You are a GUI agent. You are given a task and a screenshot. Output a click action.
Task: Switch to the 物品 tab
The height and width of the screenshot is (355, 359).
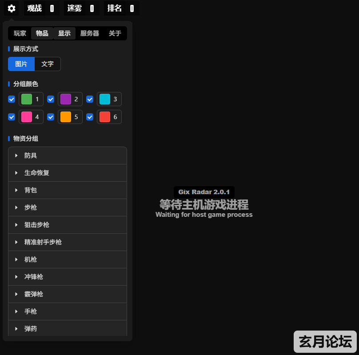(42, 33)
